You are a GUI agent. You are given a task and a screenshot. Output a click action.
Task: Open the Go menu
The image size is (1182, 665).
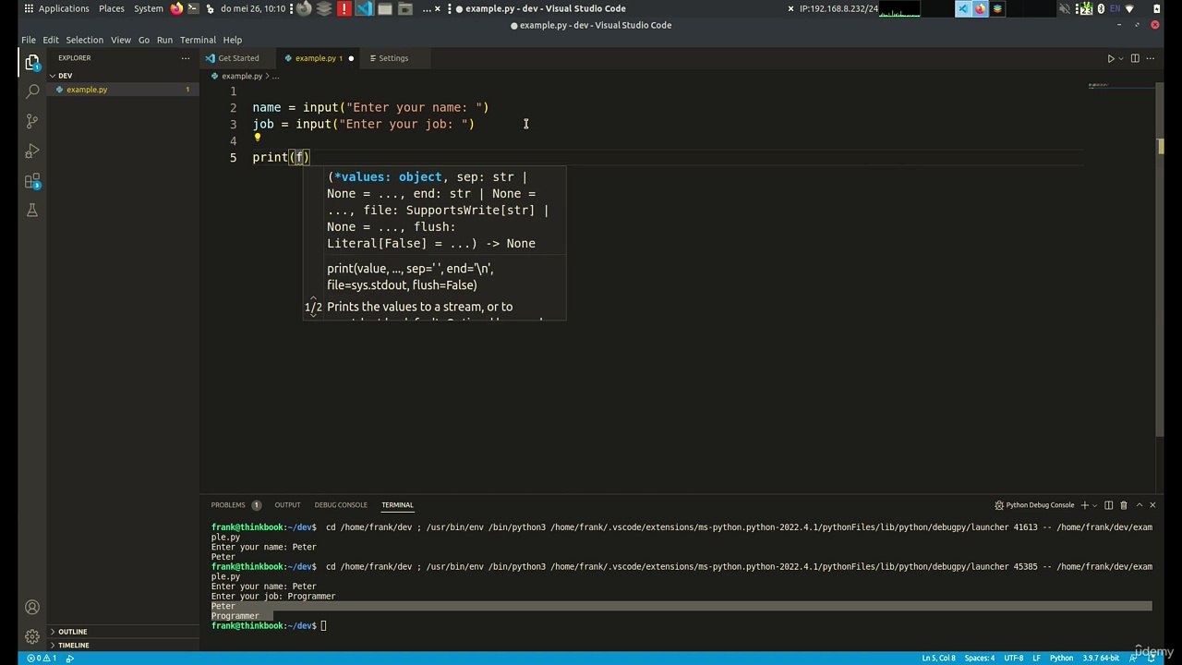pos(144,40)
